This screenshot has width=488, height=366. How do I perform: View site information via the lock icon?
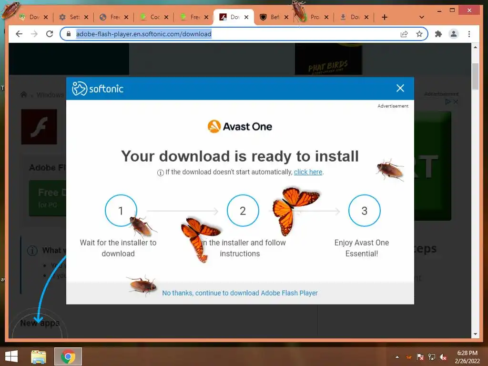tap(69, 34)
